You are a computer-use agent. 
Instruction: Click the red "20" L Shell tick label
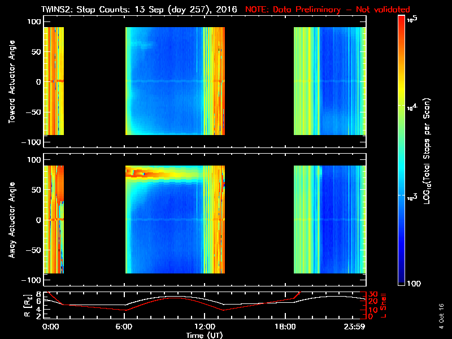(x=373, y=302)
